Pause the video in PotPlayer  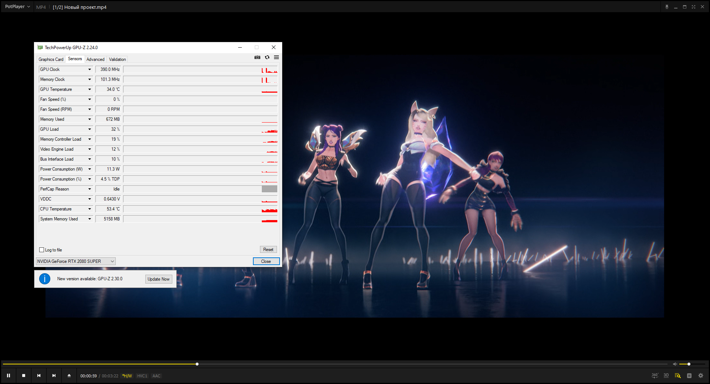pyautogui.click(x=9, y=376)
